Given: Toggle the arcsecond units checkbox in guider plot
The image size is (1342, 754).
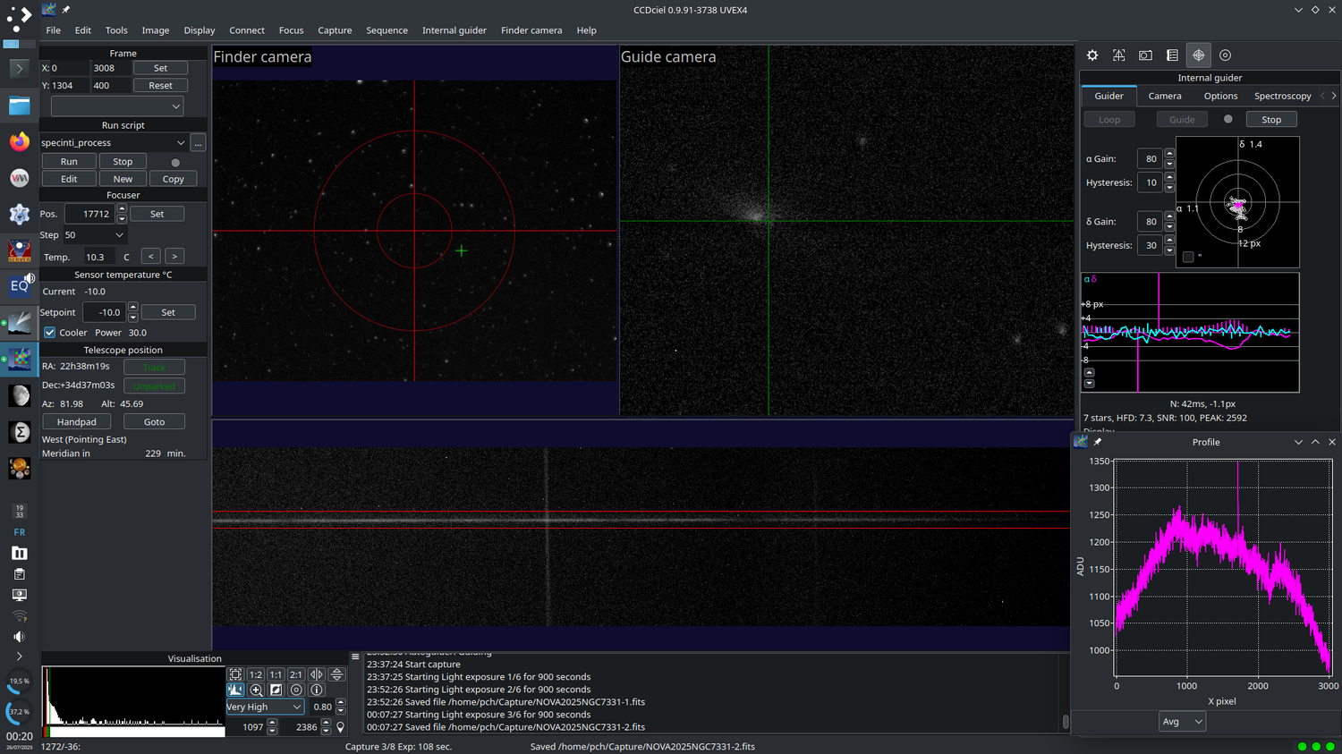Looking at the screenshot, I should click(1188, 257).
